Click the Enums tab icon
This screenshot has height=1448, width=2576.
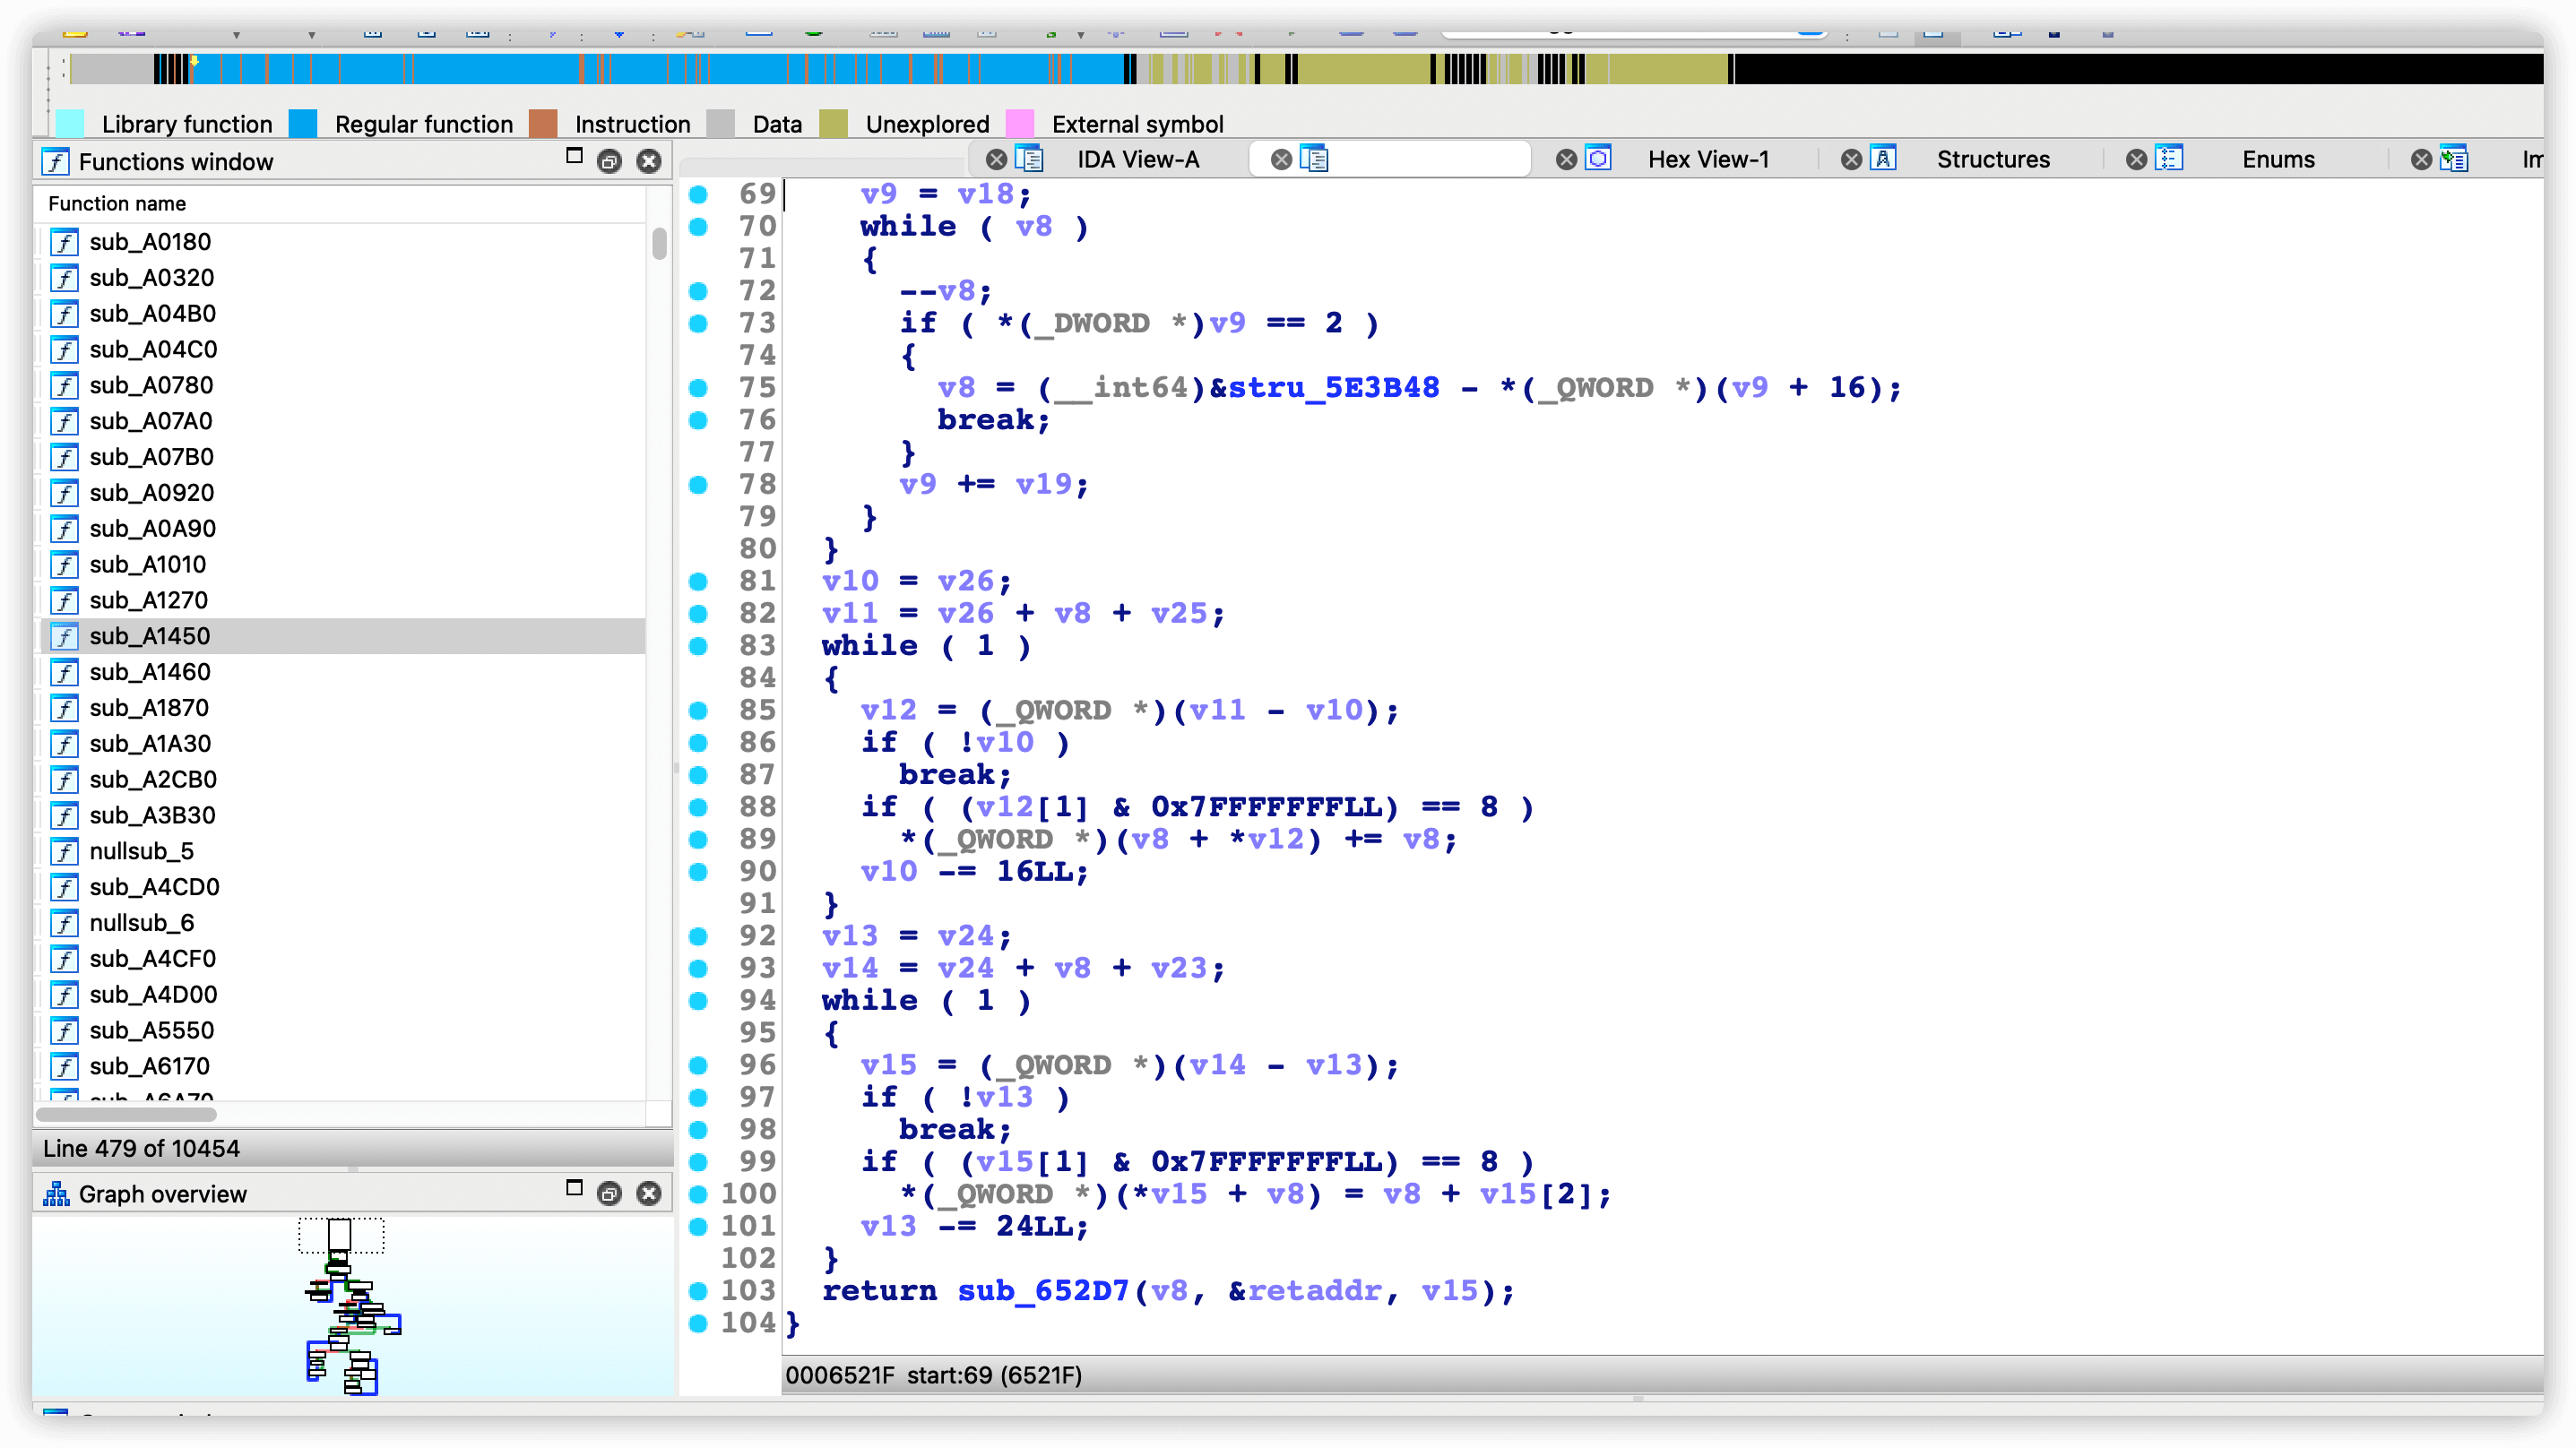point(2169,159)
